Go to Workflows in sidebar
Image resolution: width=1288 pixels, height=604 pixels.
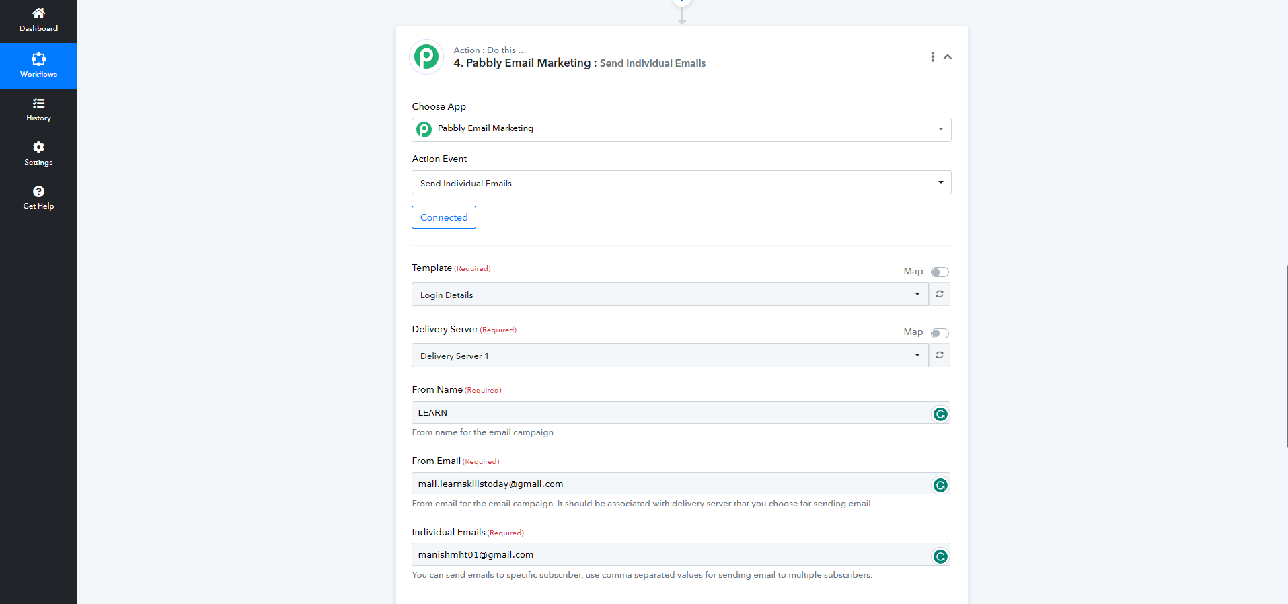point(38,65)
